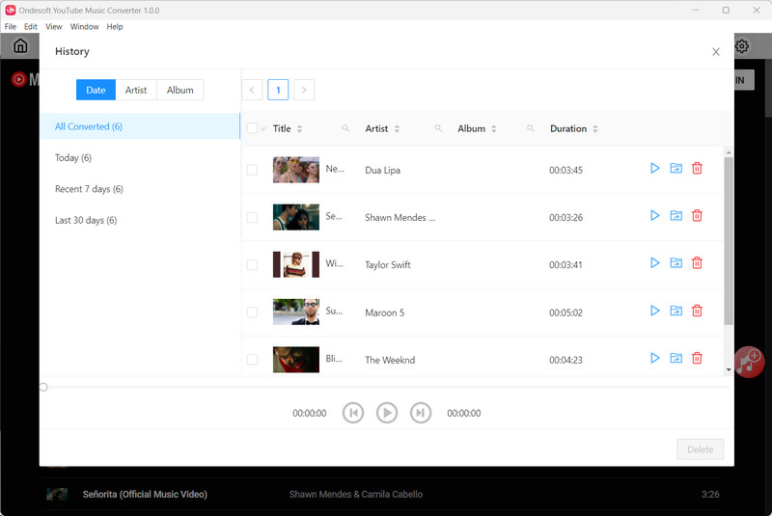This screenshot has width=772, height=516.
Task: Delete The Weeknd track
Action: [x=697, y=358]
